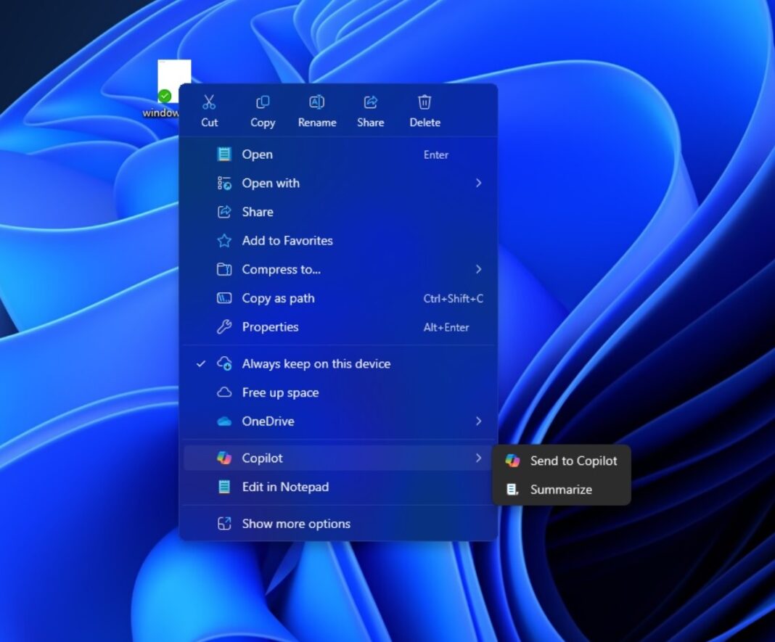Click the Share icon in the top row

[370, 102]
